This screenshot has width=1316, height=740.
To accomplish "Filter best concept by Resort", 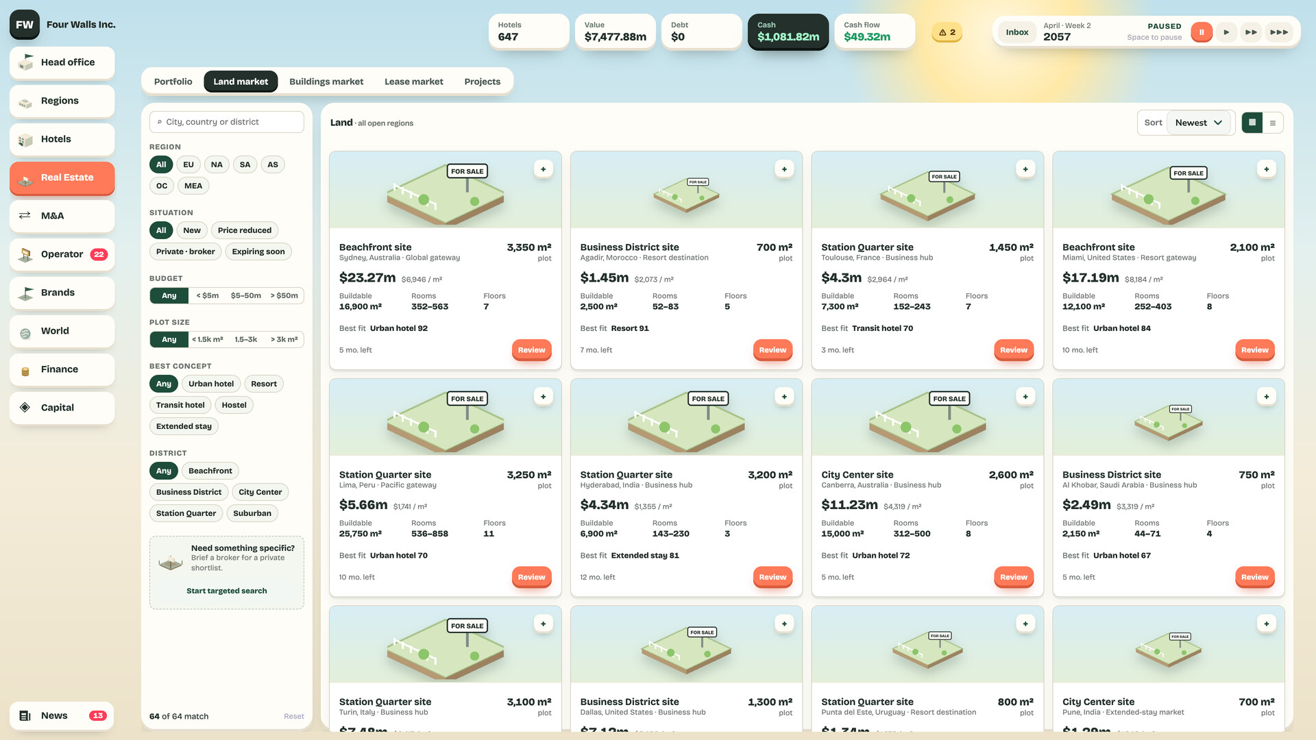I will pos(264,384).
